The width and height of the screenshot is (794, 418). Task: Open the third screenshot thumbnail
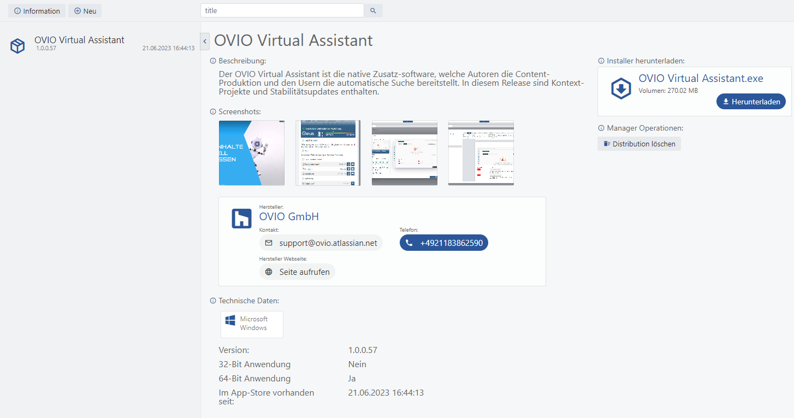click(404, 153)
